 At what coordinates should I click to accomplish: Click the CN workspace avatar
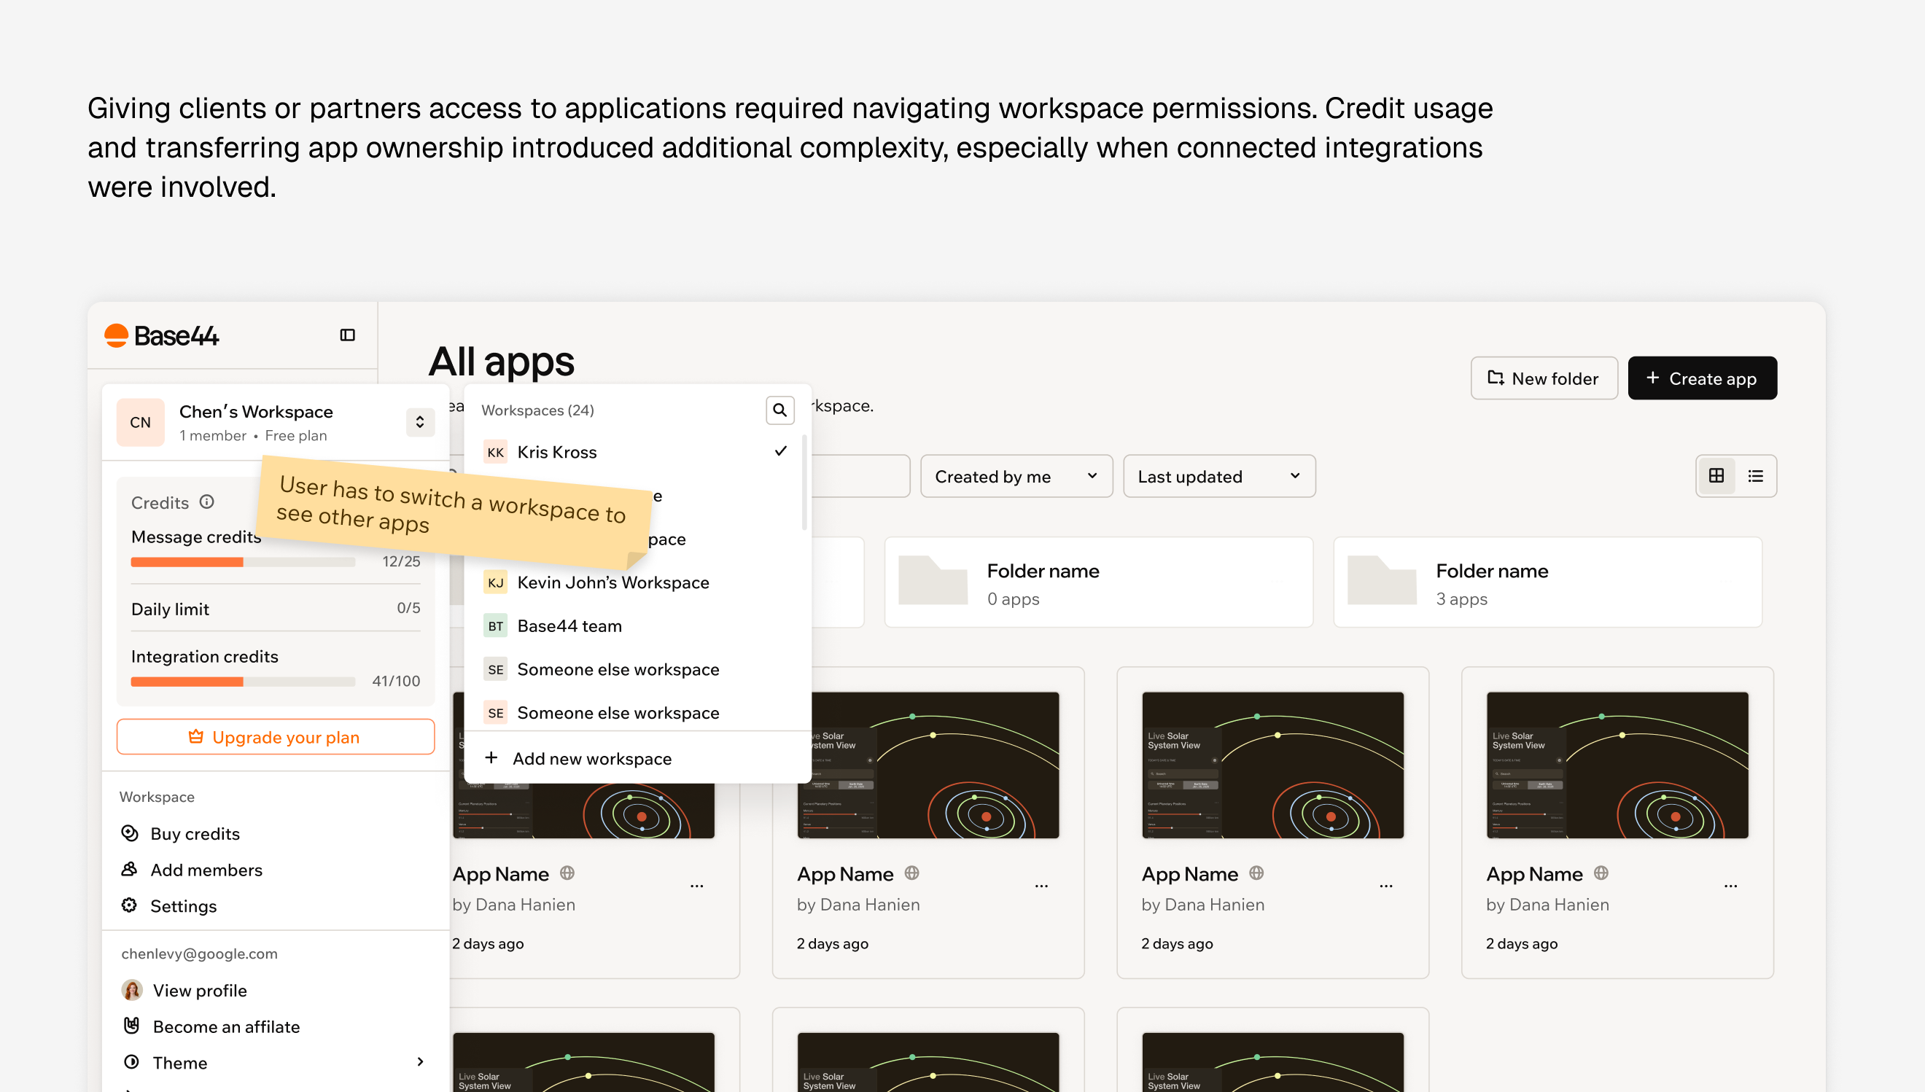[140, 422]
